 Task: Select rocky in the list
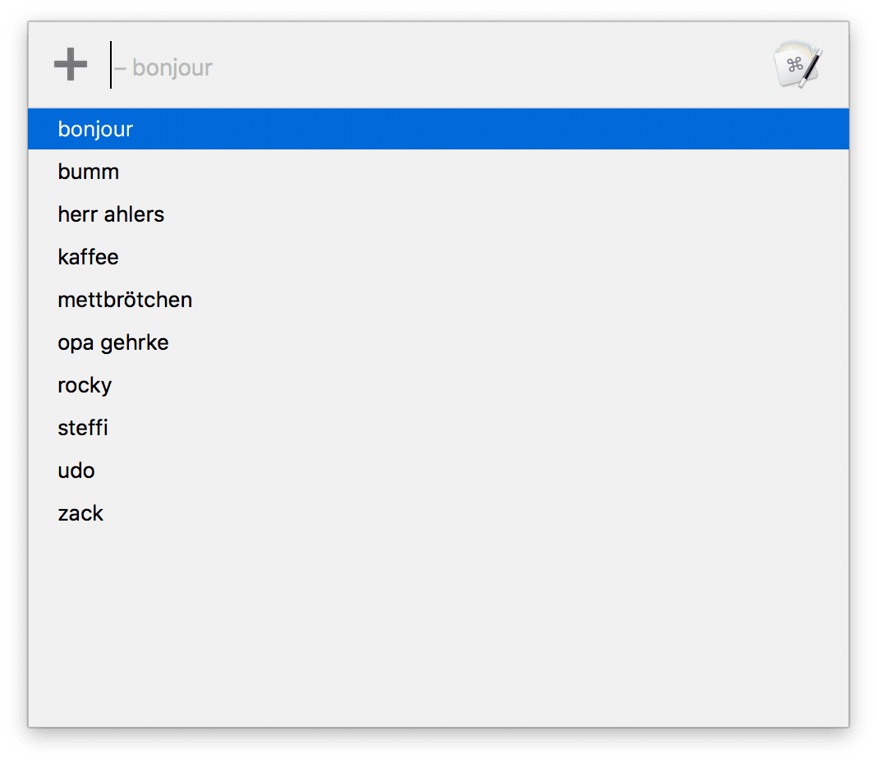(x=438, y=385)
